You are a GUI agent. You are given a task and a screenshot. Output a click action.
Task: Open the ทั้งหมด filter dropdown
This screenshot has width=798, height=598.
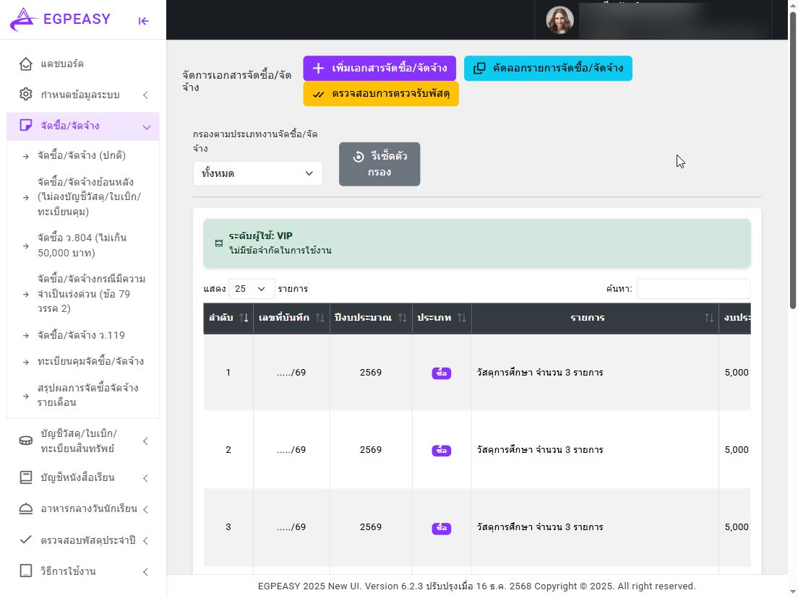click(x=257, y=173)
